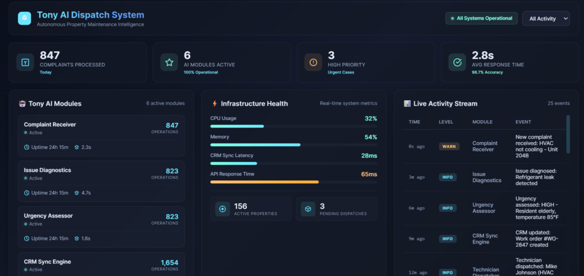Click the High Priority alert icon
Image resolution: width=584 pixels, height=276 pixels.
coord(313,63)
